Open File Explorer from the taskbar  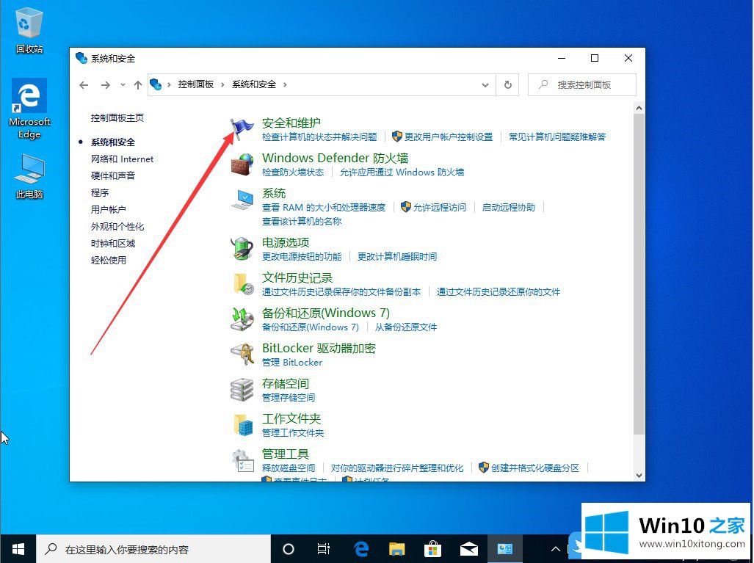pos(396,548)
